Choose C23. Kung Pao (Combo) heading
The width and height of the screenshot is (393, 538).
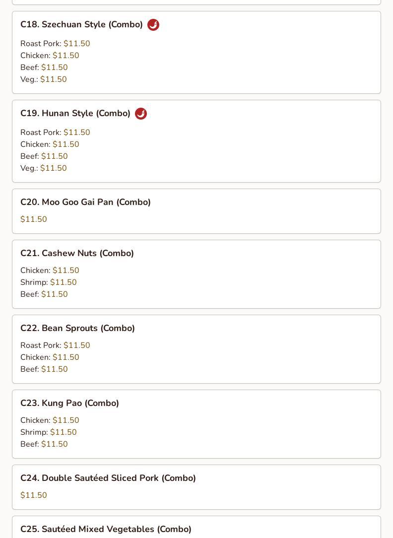(x=69, y=403)
